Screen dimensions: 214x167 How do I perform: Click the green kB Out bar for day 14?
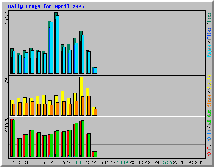95,154
